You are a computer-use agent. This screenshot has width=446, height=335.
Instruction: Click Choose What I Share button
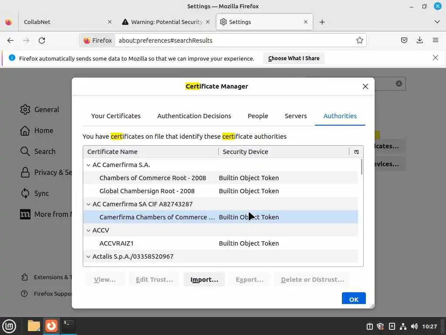(x=294, y=58)
